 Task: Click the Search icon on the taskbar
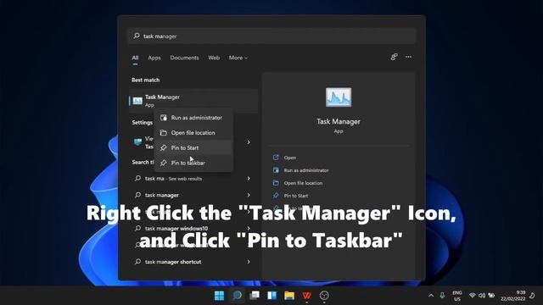click(238, 296)
